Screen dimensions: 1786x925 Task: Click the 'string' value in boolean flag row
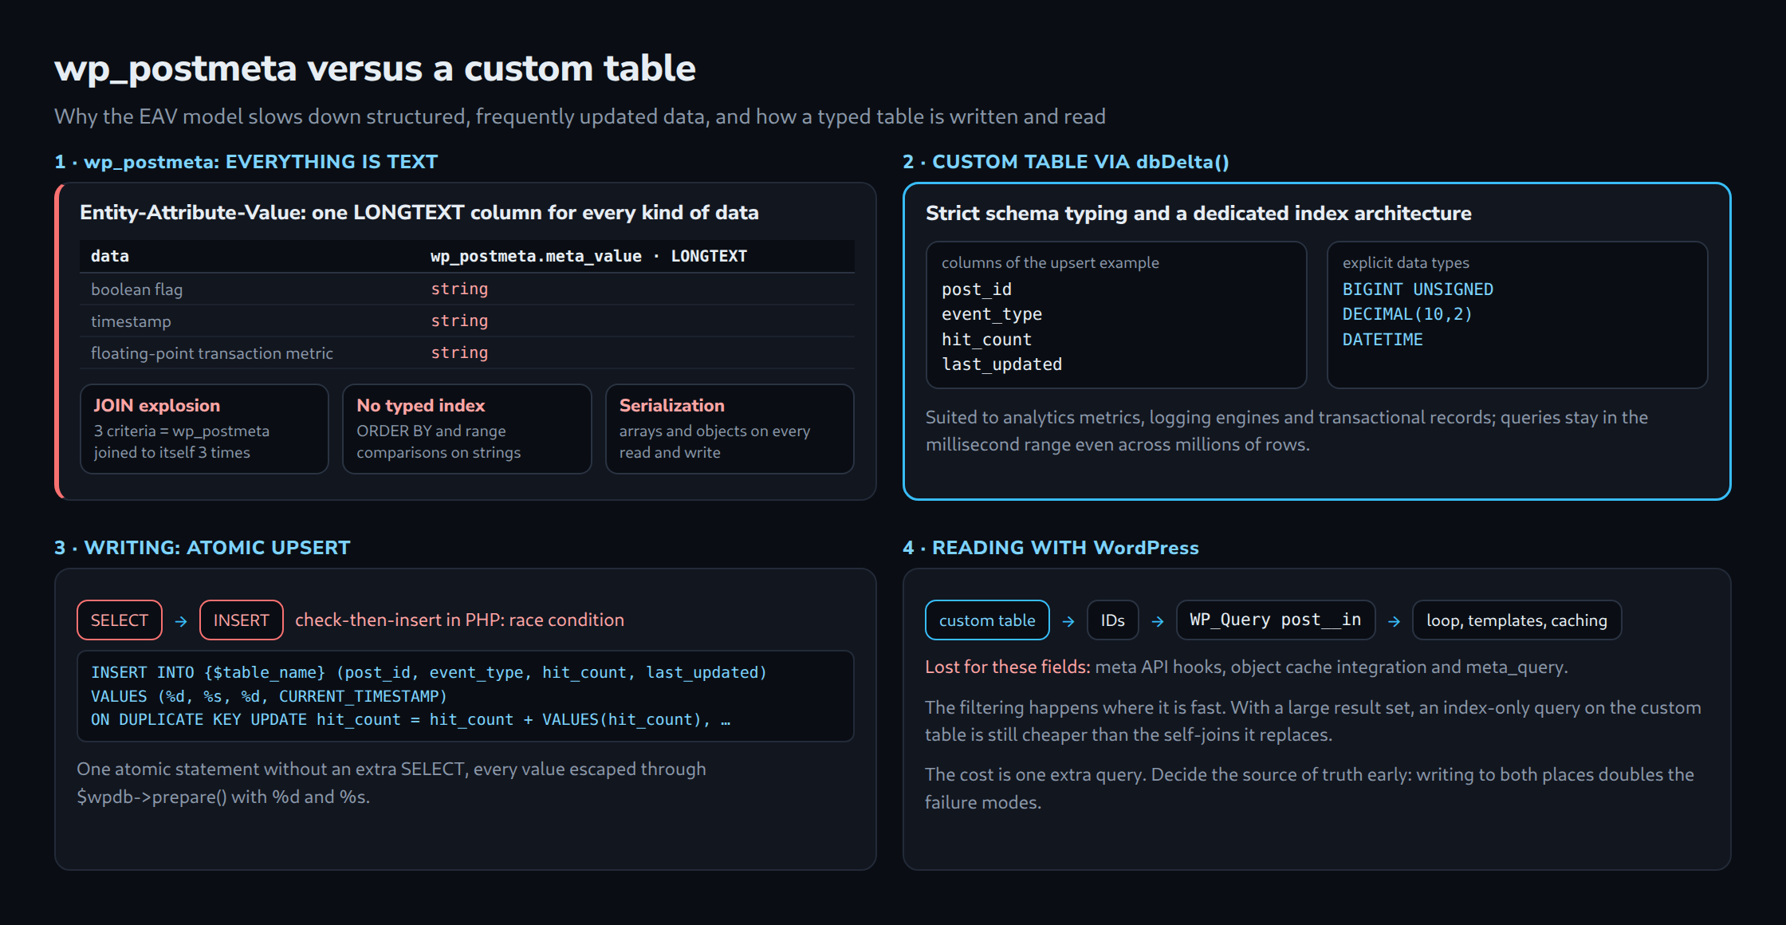tap(459, 289)
